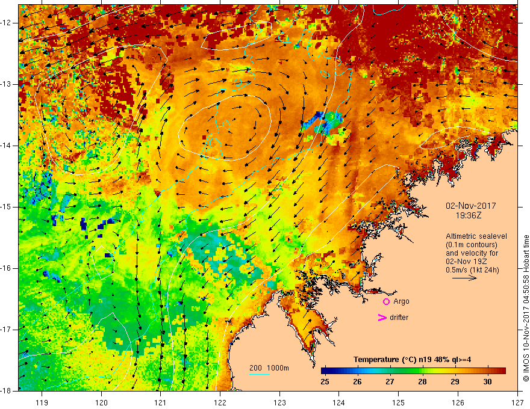This screenshot has width=530, height=409.
Task: Click the 'and velocity for' legend line
Action: pos(472,253)
